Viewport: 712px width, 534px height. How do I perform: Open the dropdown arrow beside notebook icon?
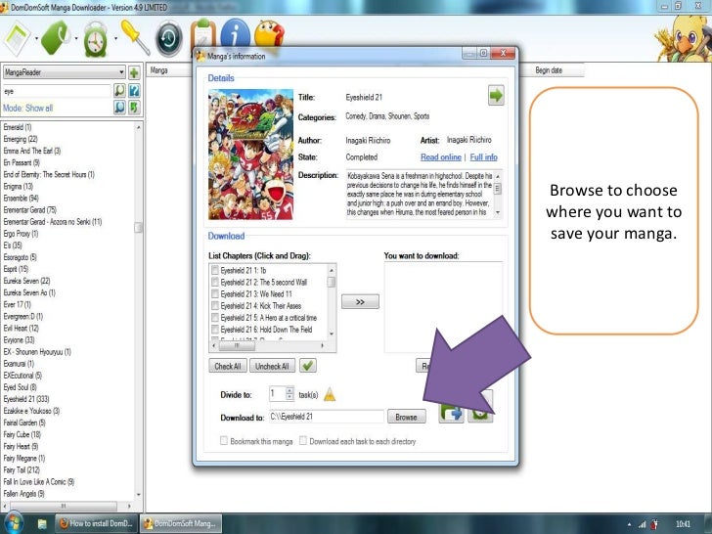point(36,39)
